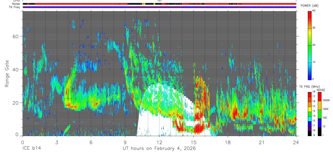This screenshot has height=154, width=333.
Task: Click the 30 label on POWER colorbar
Action: tap(314, 28)
